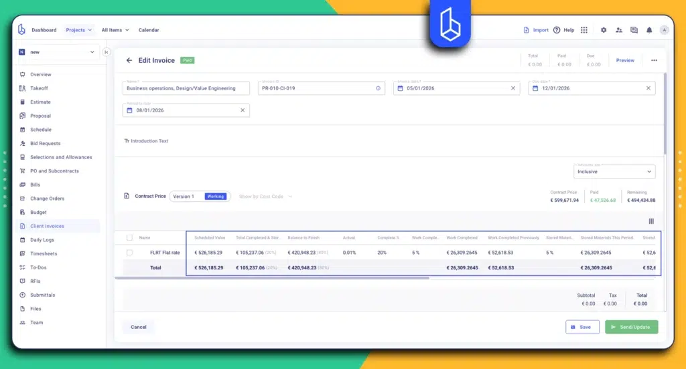Image resolution: width=686 pixels, height=369 pixels.
Task: Open the Inclusive amounts dropdown
Action: click(x=614, y=172)
